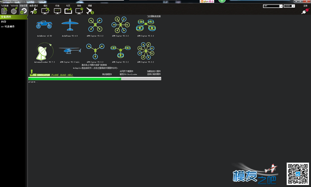
Task: Open the 飞行固件 history link at top
Action: click(154, 16)
